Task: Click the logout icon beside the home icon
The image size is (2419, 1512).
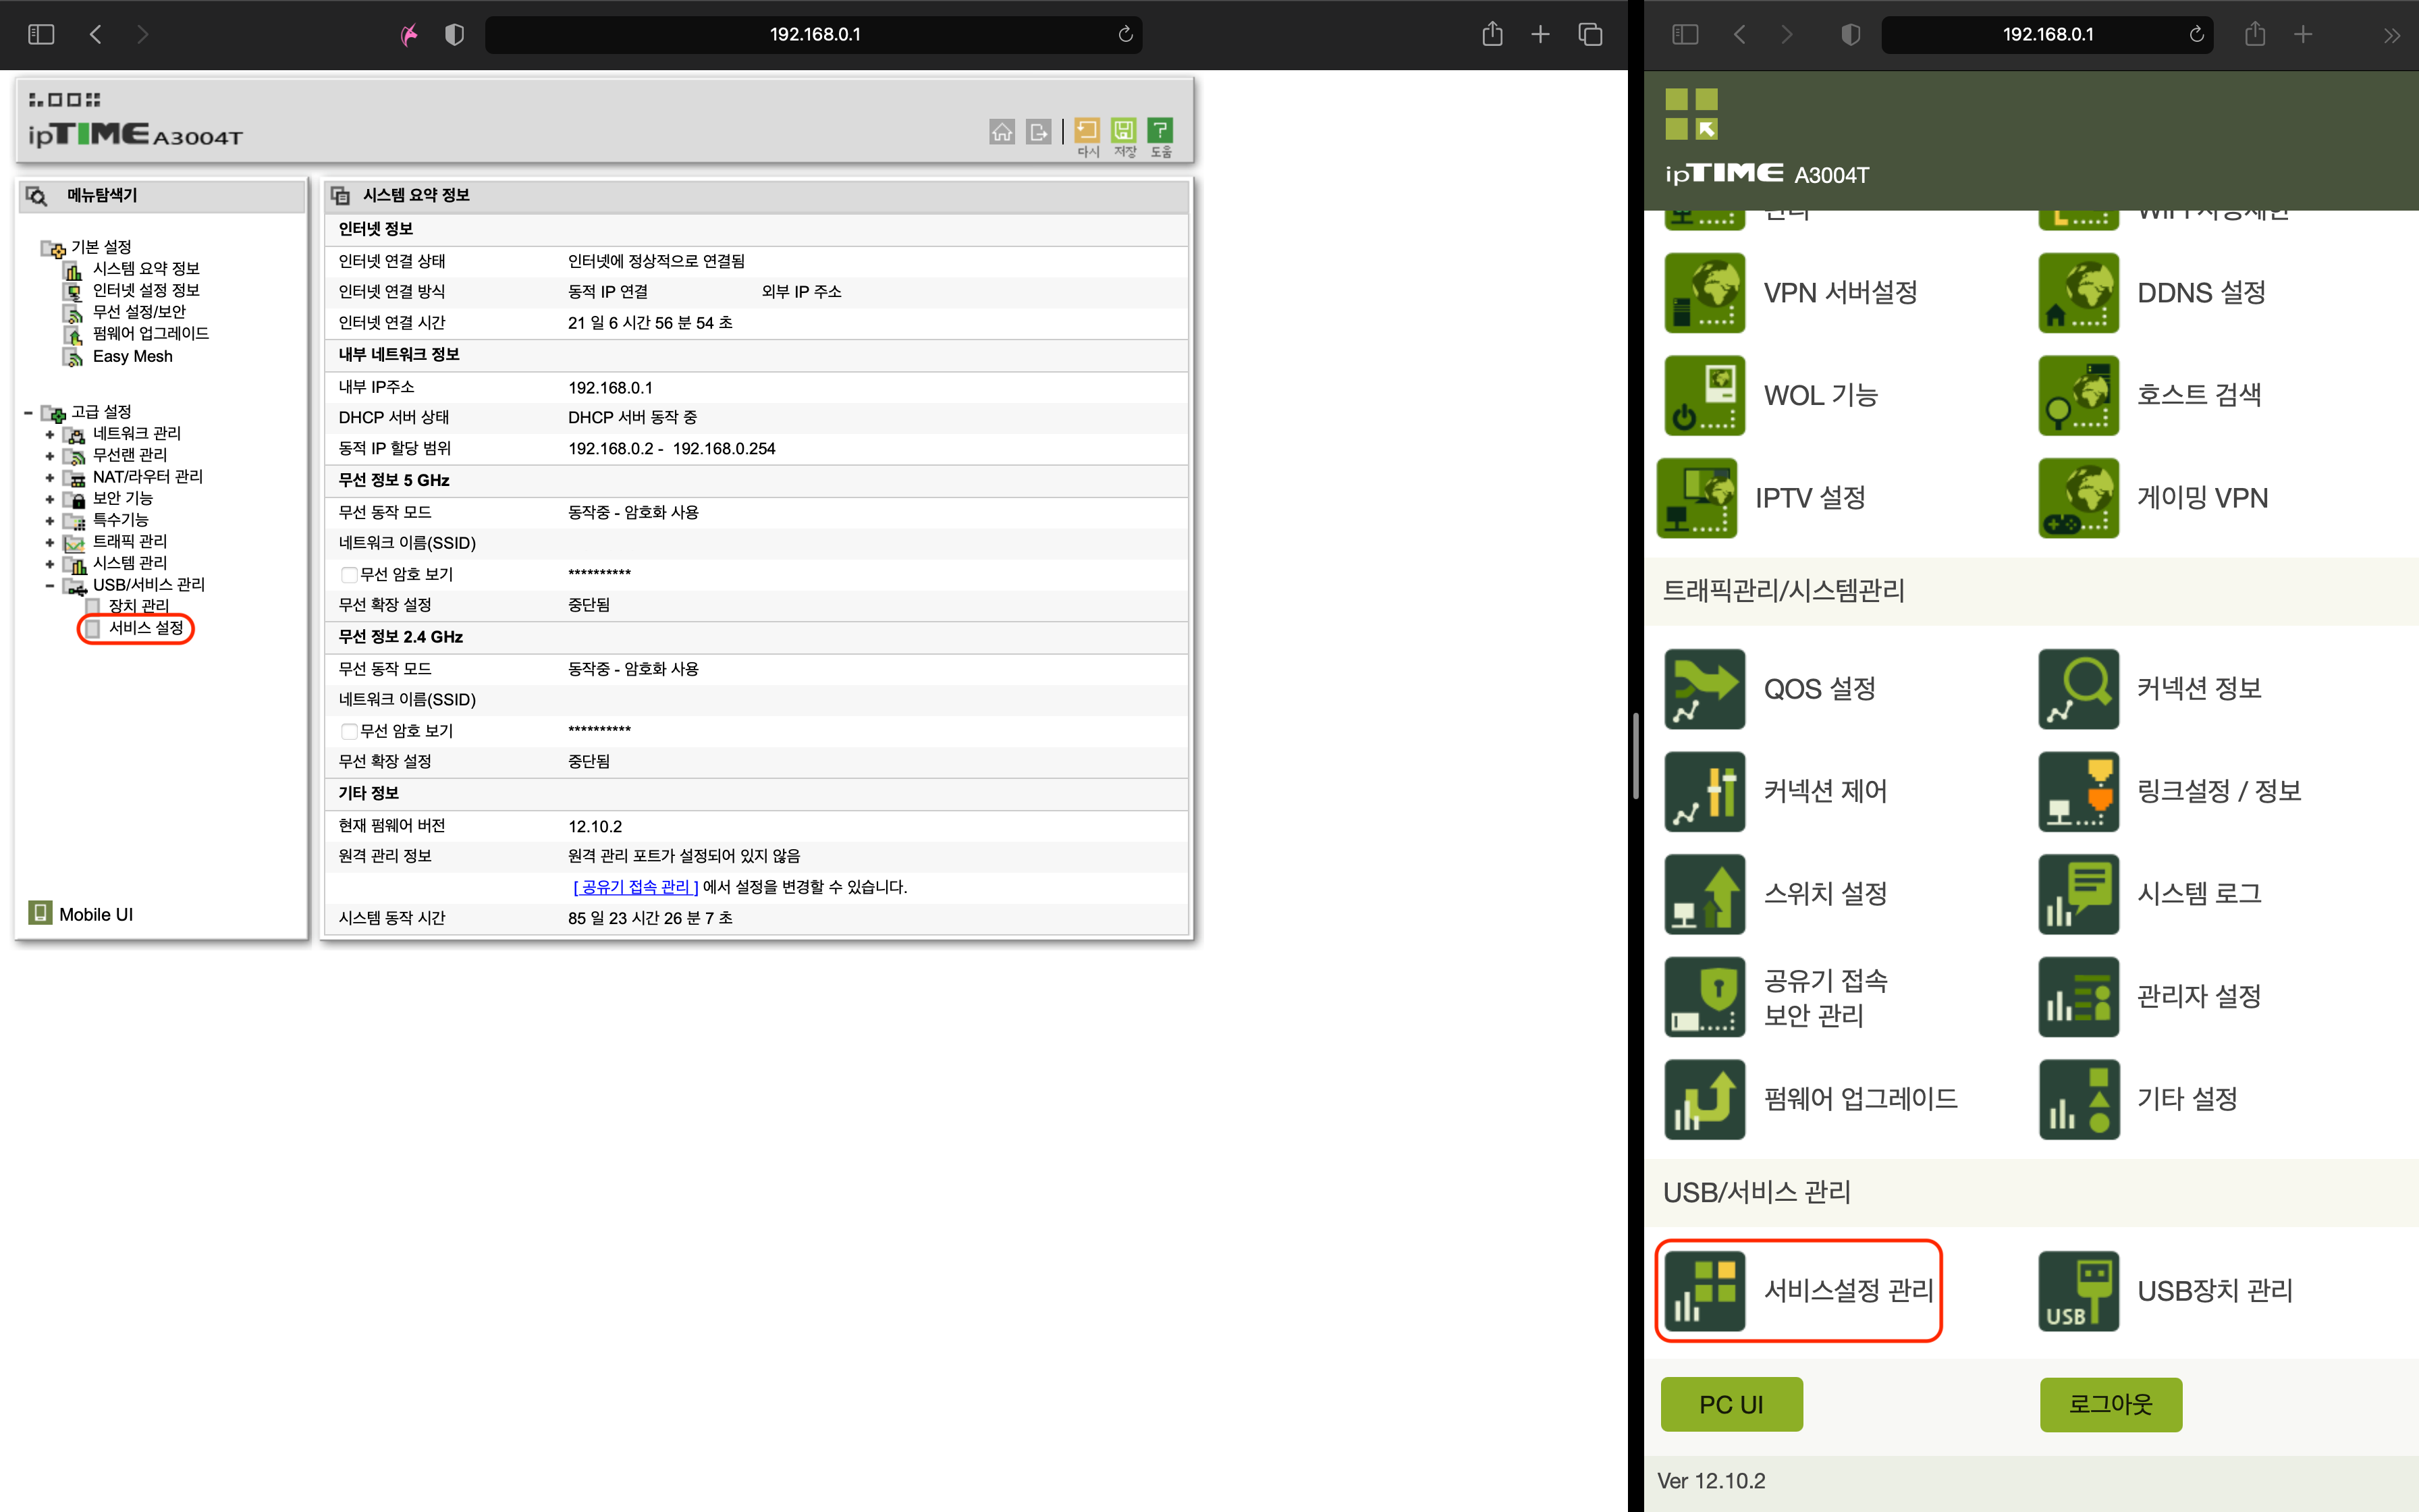Action: coord(1039,131)
